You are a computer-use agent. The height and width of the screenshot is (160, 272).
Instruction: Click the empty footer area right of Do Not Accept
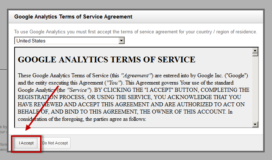(164, 143)
